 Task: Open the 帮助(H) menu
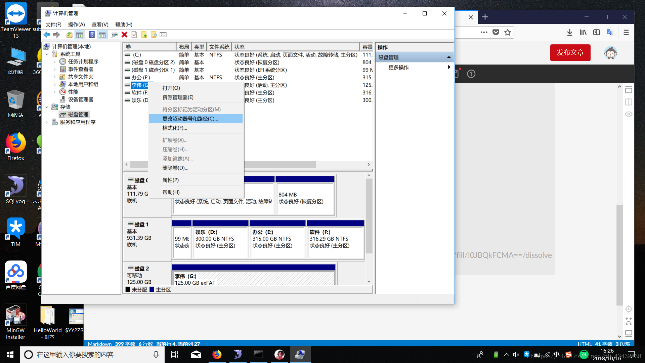124,25
